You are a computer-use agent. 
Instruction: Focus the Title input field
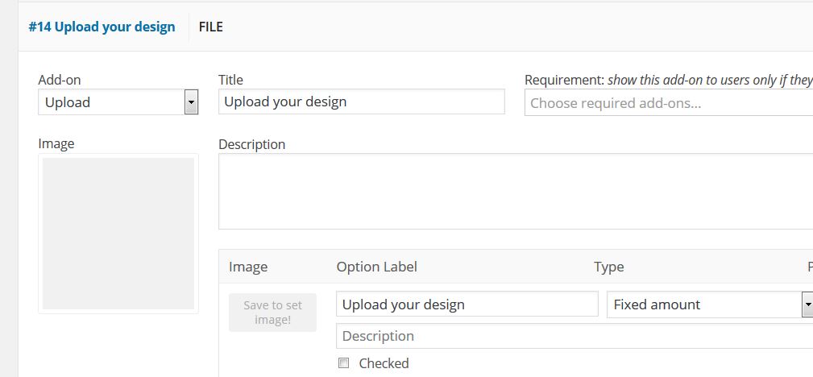pyautogui.click(x=361, y=101)
